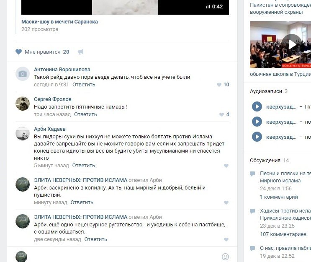Reply to the 'нецензурное ругательство' comment
The image size is (311, 262).
pos(95,239)
